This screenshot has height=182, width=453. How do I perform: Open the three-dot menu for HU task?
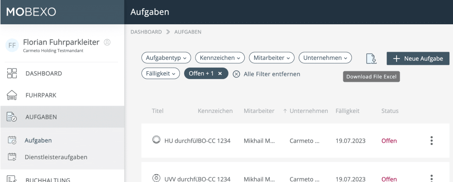[431, 140]
